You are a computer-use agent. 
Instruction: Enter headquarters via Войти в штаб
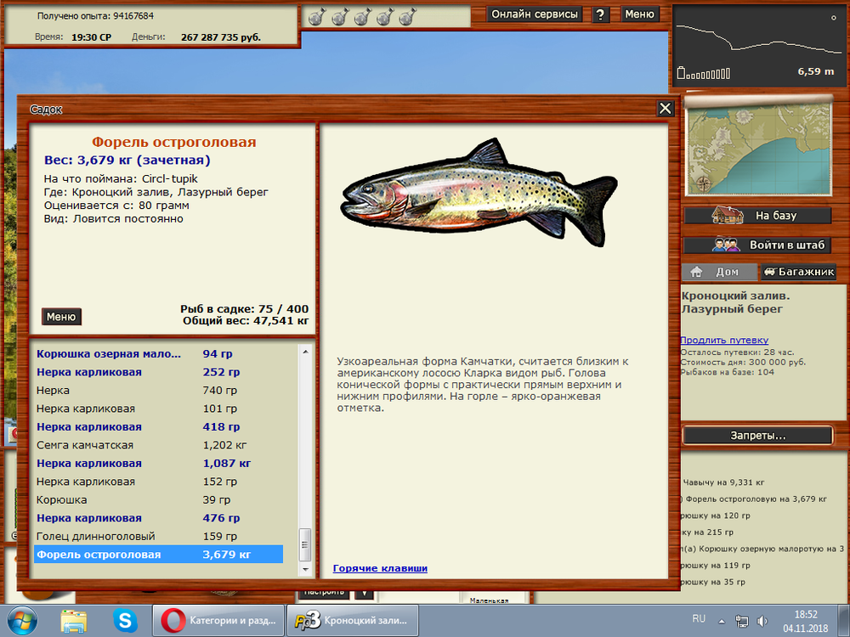[x=758, y=245]
